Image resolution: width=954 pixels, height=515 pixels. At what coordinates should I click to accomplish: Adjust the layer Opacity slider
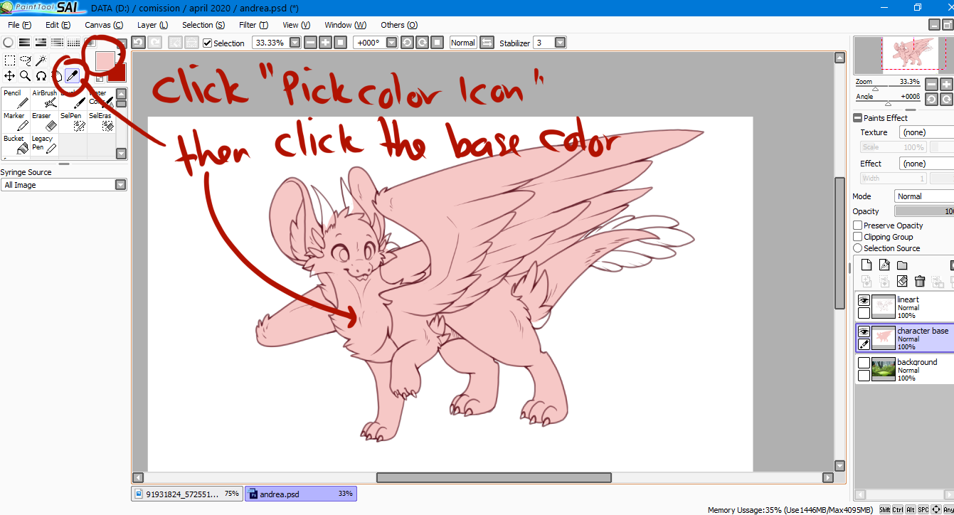(x=924, y=211)
